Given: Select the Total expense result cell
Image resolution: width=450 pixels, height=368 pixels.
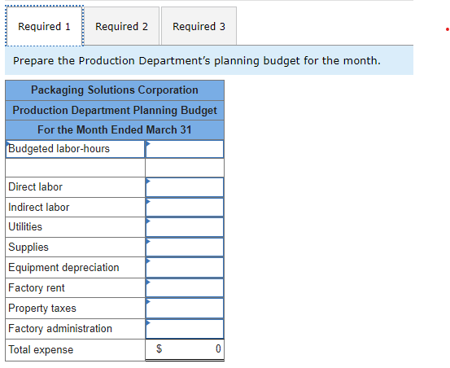Looking at the screenshot, I should [185, 349].
